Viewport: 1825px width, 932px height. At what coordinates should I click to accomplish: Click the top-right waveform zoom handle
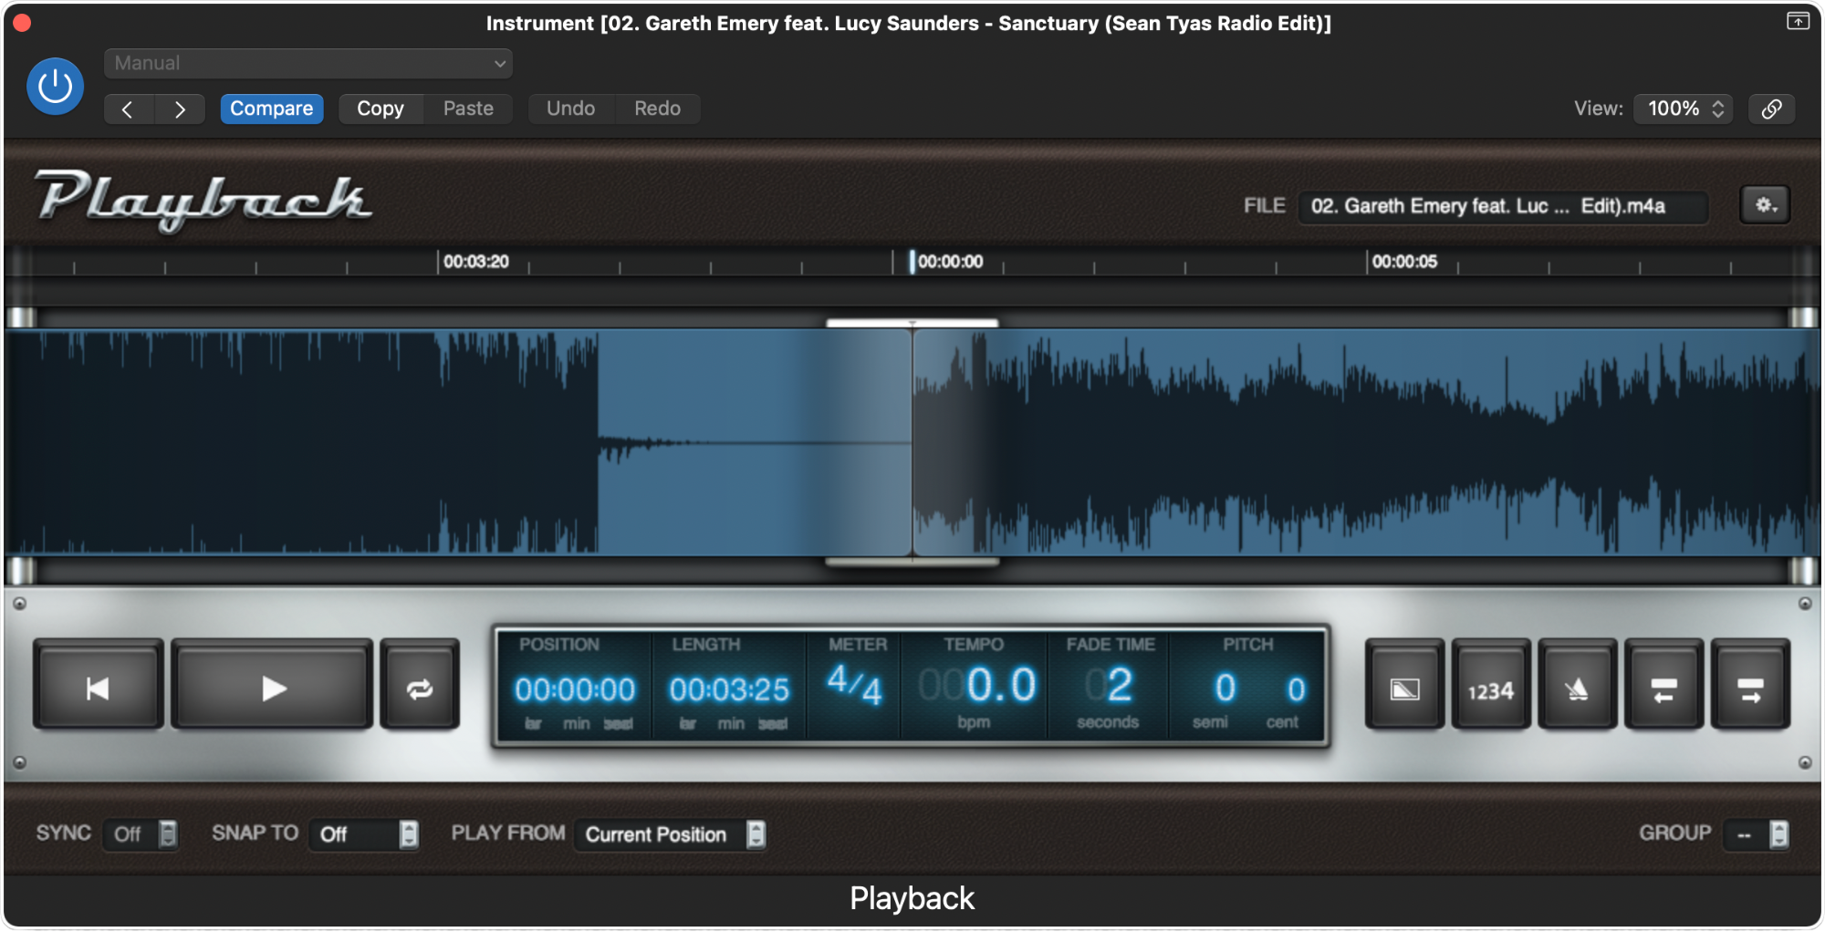coord(1803,317)
